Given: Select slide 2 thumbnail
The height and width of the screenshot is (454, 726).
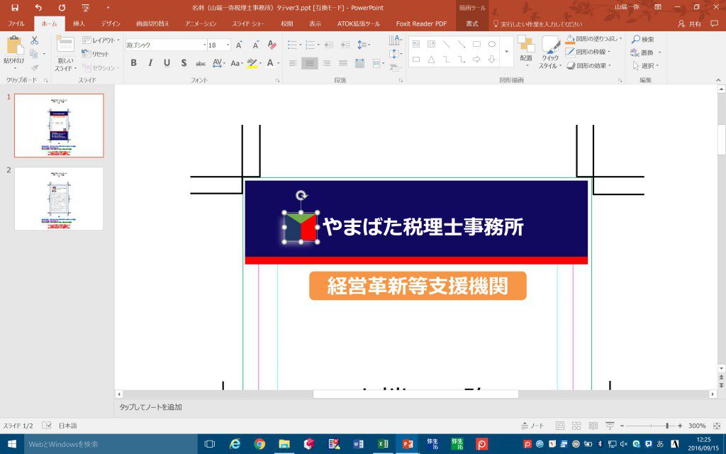Looking at the screenshot, I should 59,199.
